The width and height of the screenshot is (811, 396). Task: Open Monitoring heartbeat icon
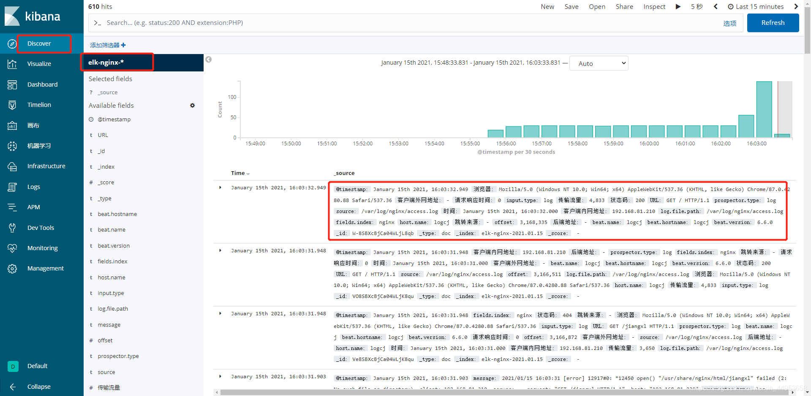click(x=12, y=248)
